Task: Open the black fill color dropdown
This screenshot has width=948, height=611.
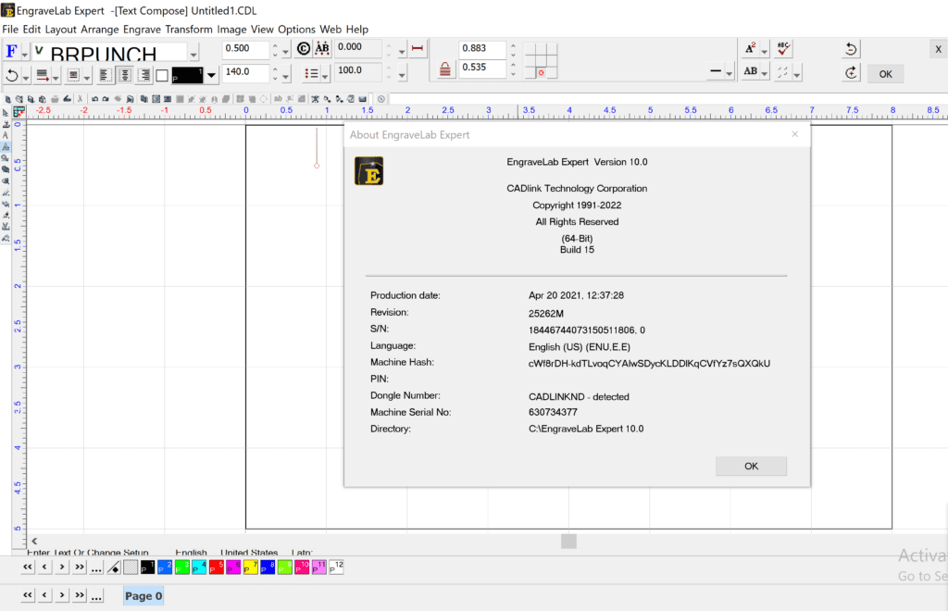Action: tap(211, 74)
